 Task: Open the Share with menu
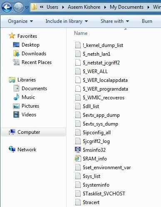click(x=115, y=21)
